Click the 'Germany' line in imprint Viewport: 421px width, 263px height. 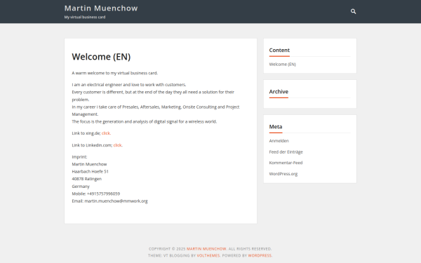click(81, 187)
